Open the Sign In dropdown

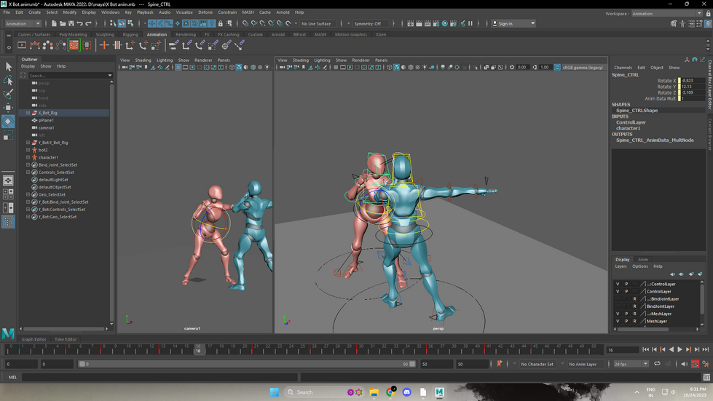514,23
